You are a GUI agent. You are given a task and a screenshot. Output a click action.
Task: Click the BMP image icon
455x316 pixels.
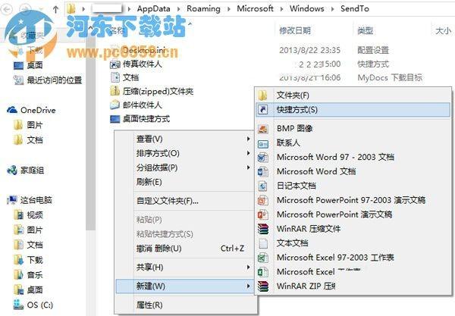point(263,128)
